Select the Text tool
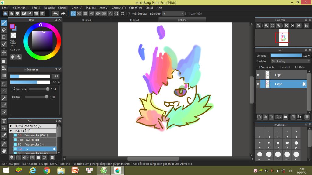This screenshot has height=175, width=312. (x=4, y=121)
